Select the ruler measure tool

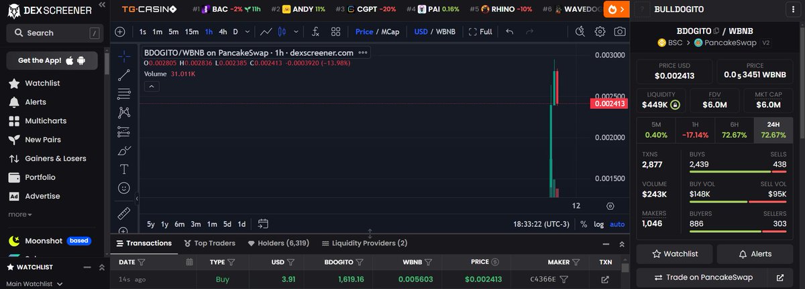click(x=123, y=214)
